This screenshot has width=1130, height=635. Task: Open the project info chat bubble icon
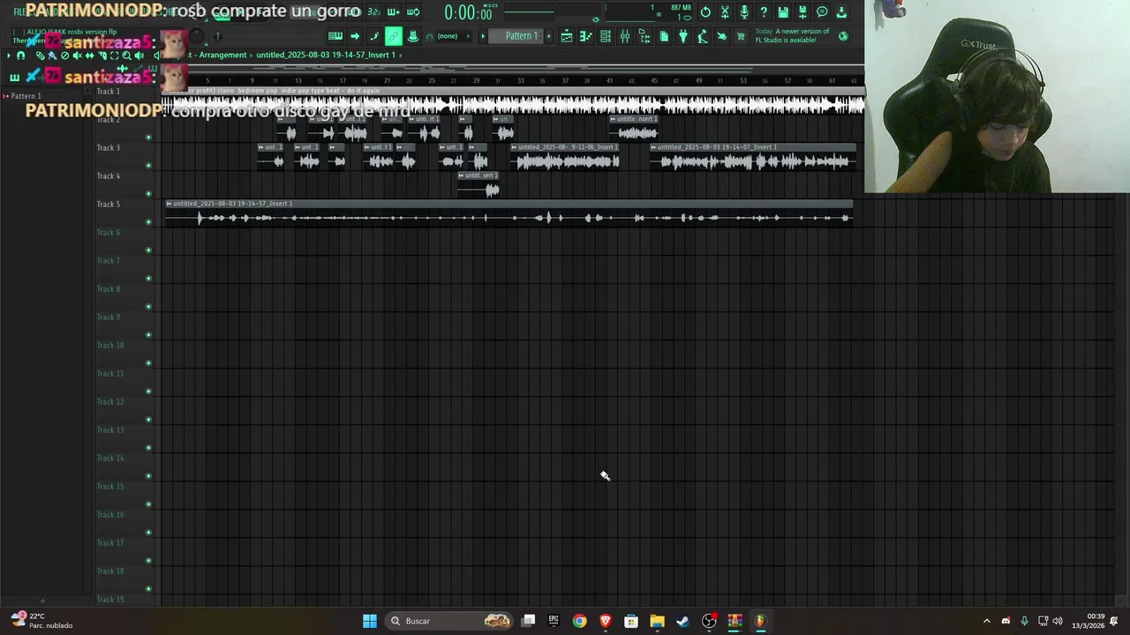(822, 12)
